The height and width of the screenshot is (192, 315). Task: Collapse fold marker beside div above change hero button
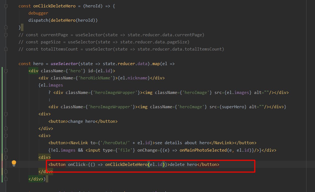(x=6, y=114)
